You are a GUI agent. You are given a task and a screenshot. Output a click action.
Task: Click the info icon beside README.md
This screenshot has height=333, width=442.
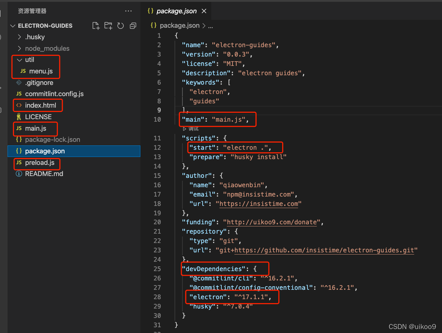[x=18, y=174]
